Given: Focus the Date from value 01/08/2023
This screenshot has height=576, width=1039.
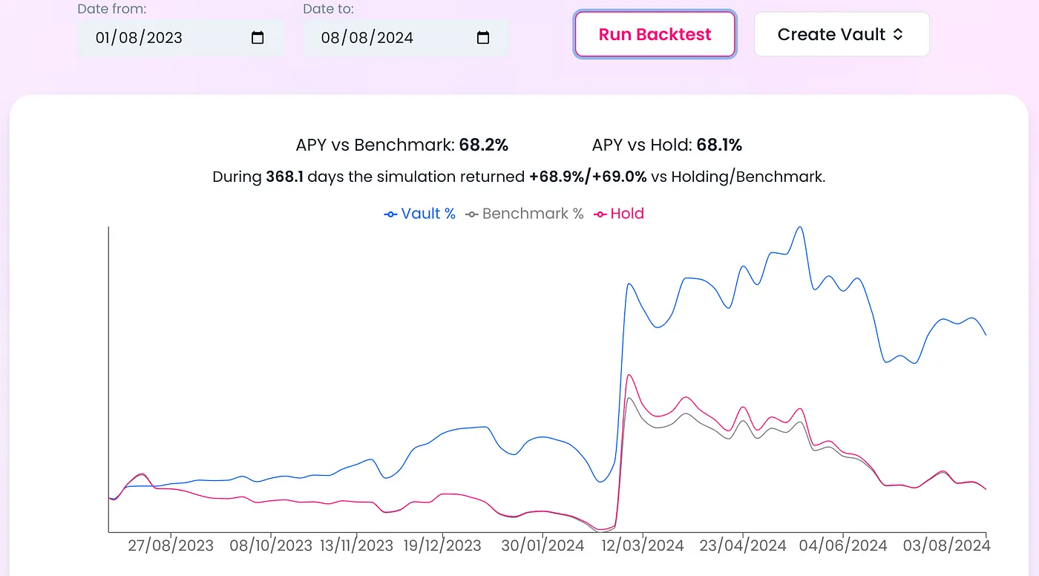Looking at the screenshot, I should click(139, 38).
